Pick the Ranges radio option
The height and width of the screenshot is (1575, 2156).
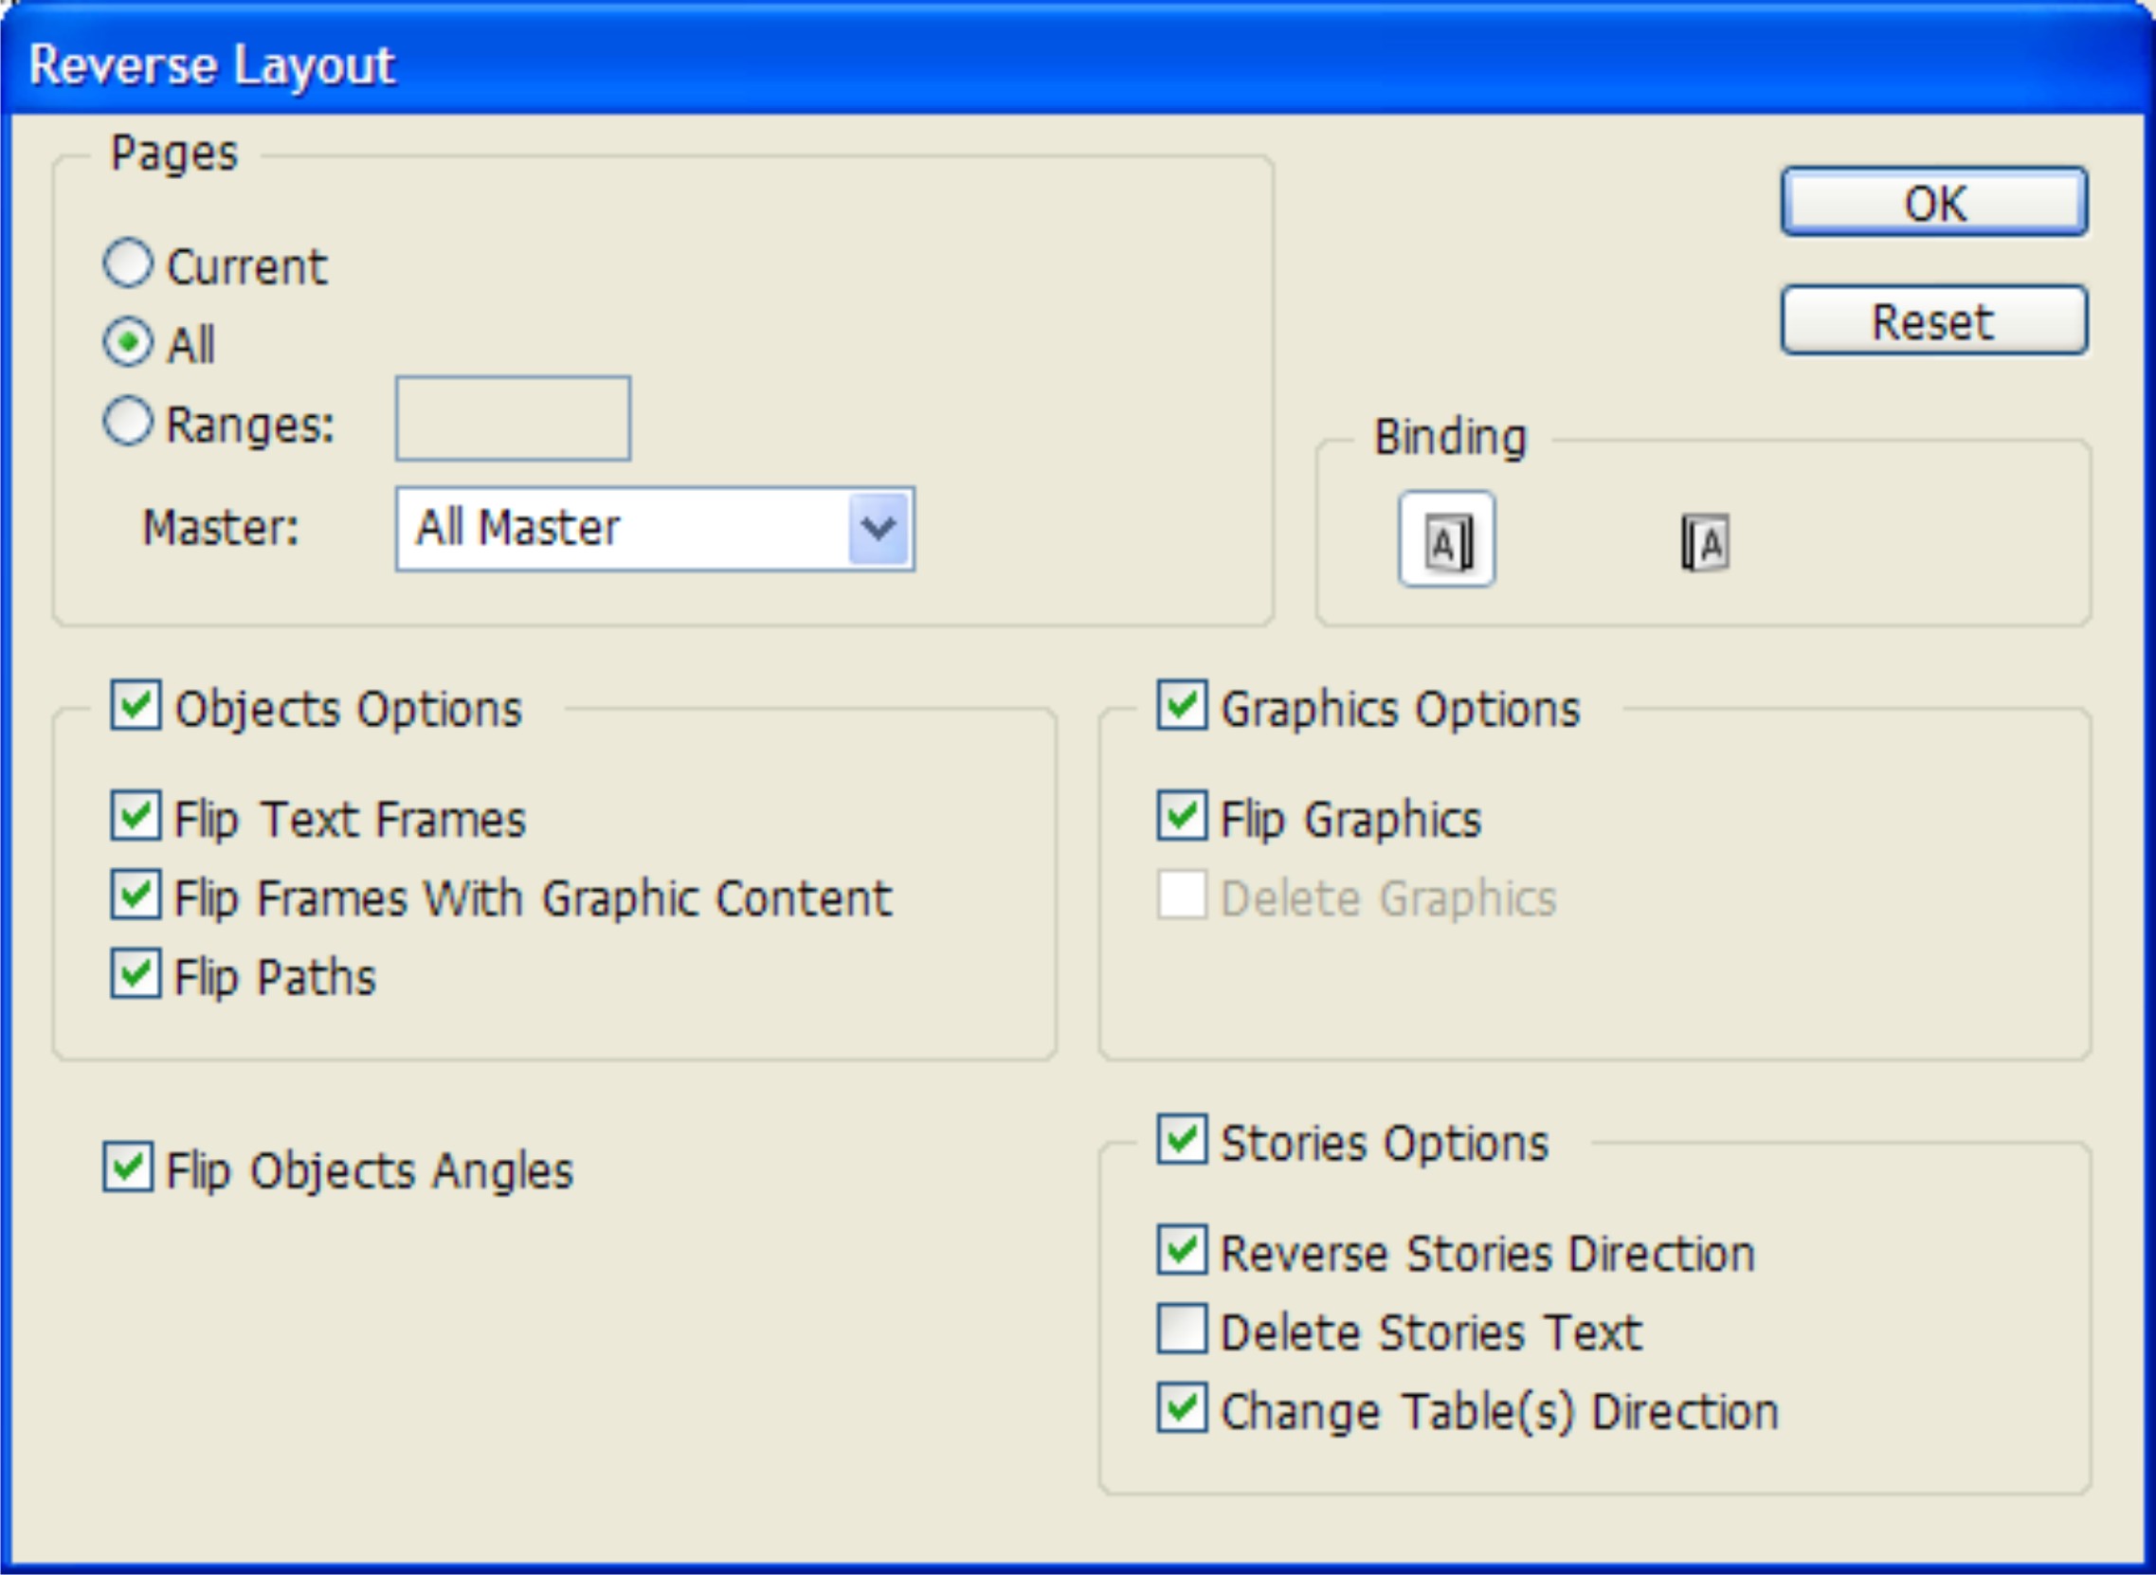pyautogui.click(x=128, y=422)
